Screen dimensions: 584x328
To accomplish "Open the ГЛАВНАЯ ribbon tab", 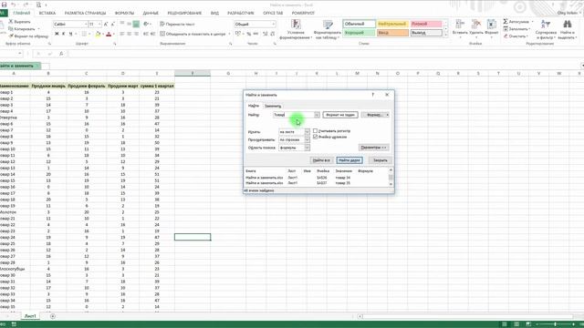I will [x=22, y=13].
